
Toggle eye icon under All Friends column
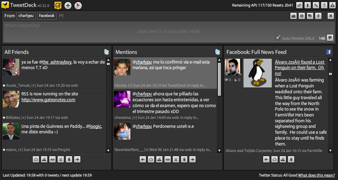[x=52, y=159]
